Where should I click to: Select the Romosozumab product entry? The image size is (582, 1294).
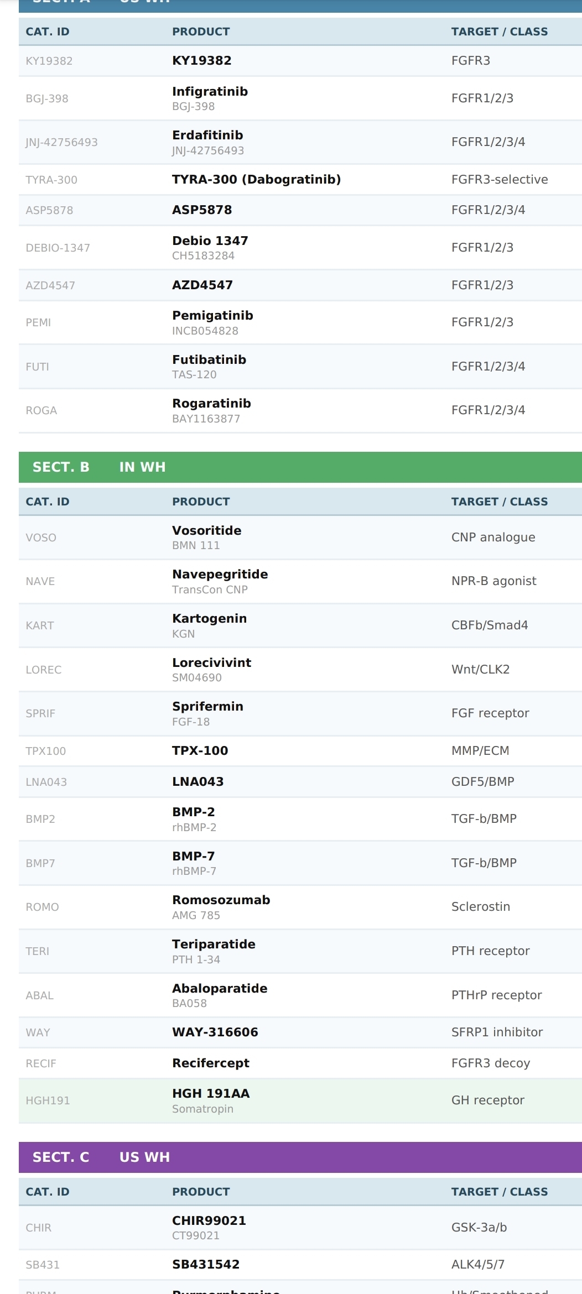pos(300,907)
